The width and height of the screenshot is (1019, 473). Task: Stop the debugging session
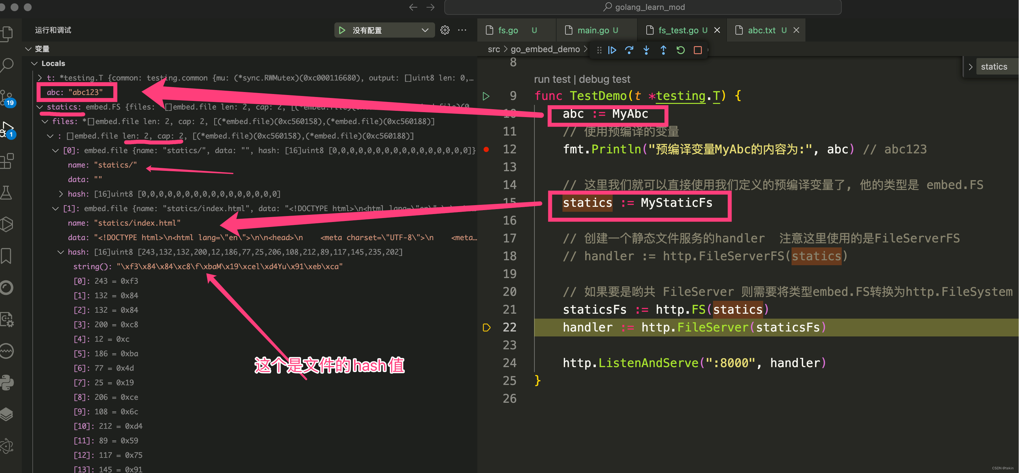click(698, 50)
